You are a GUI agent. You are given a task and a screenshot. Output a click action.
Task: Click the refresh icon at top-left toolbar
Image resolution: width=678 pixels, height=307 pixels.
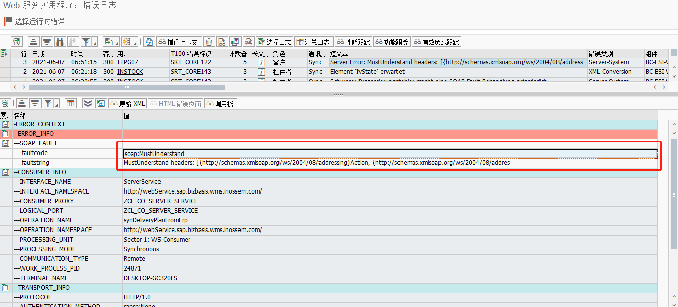pyautogui.click(x=149, y=42)
